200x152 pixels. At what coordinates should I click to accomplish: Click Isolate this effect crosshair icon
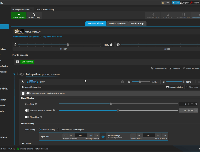184,68
